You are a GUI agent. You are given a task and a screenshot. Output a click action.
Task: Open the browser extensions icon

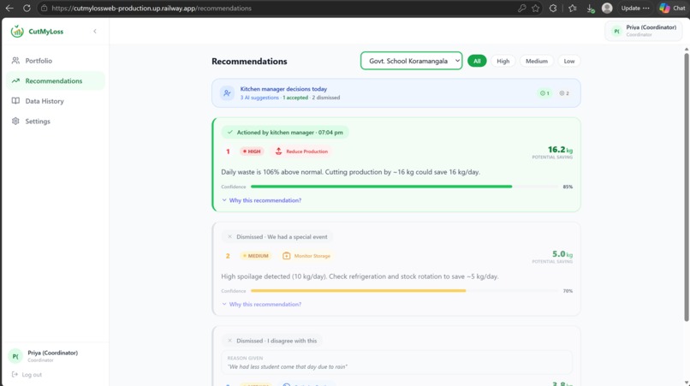coord(553,8)
